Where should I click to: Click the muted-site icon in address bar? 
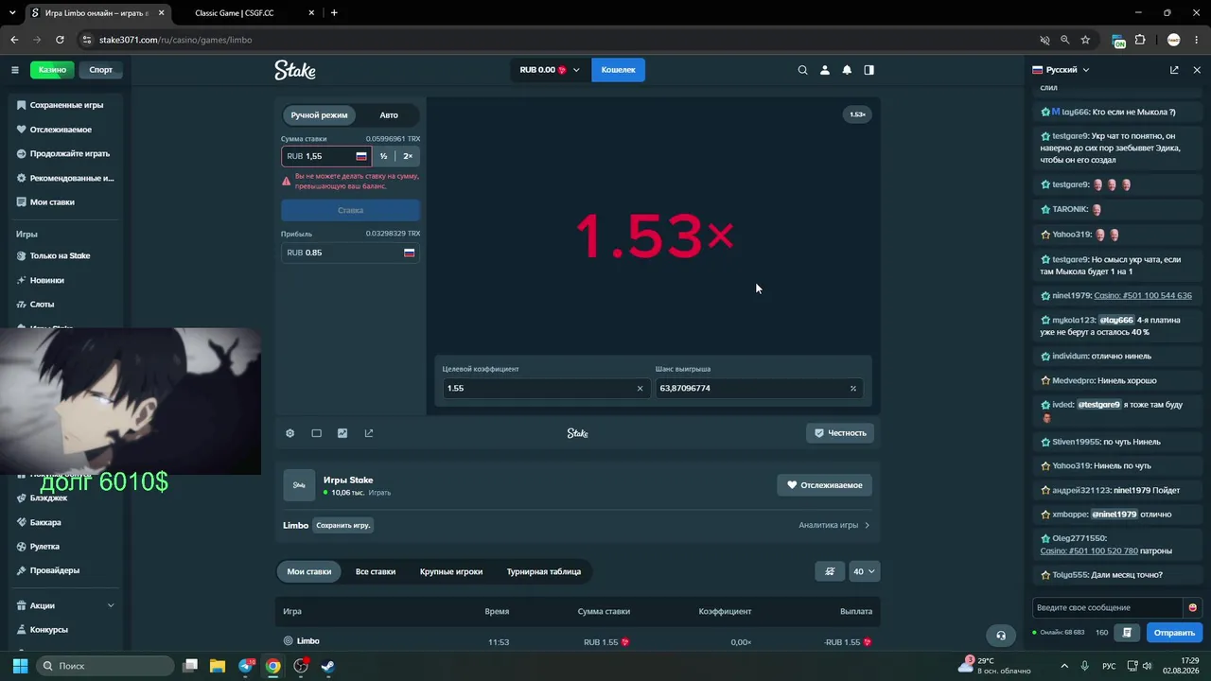click(x=1045, y=40)
